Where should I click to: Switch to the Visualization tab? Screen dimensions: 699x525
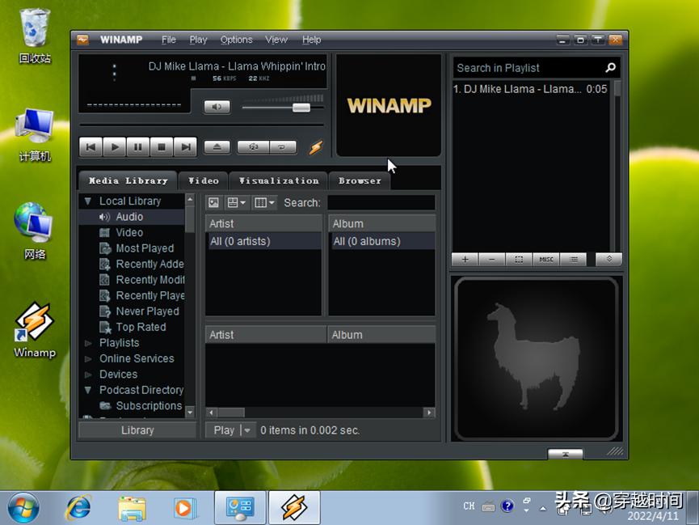pos(279,181)
